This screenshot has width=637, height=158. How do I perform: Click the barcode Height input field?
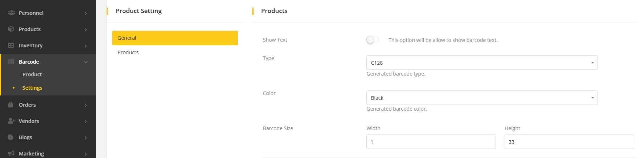569,142
